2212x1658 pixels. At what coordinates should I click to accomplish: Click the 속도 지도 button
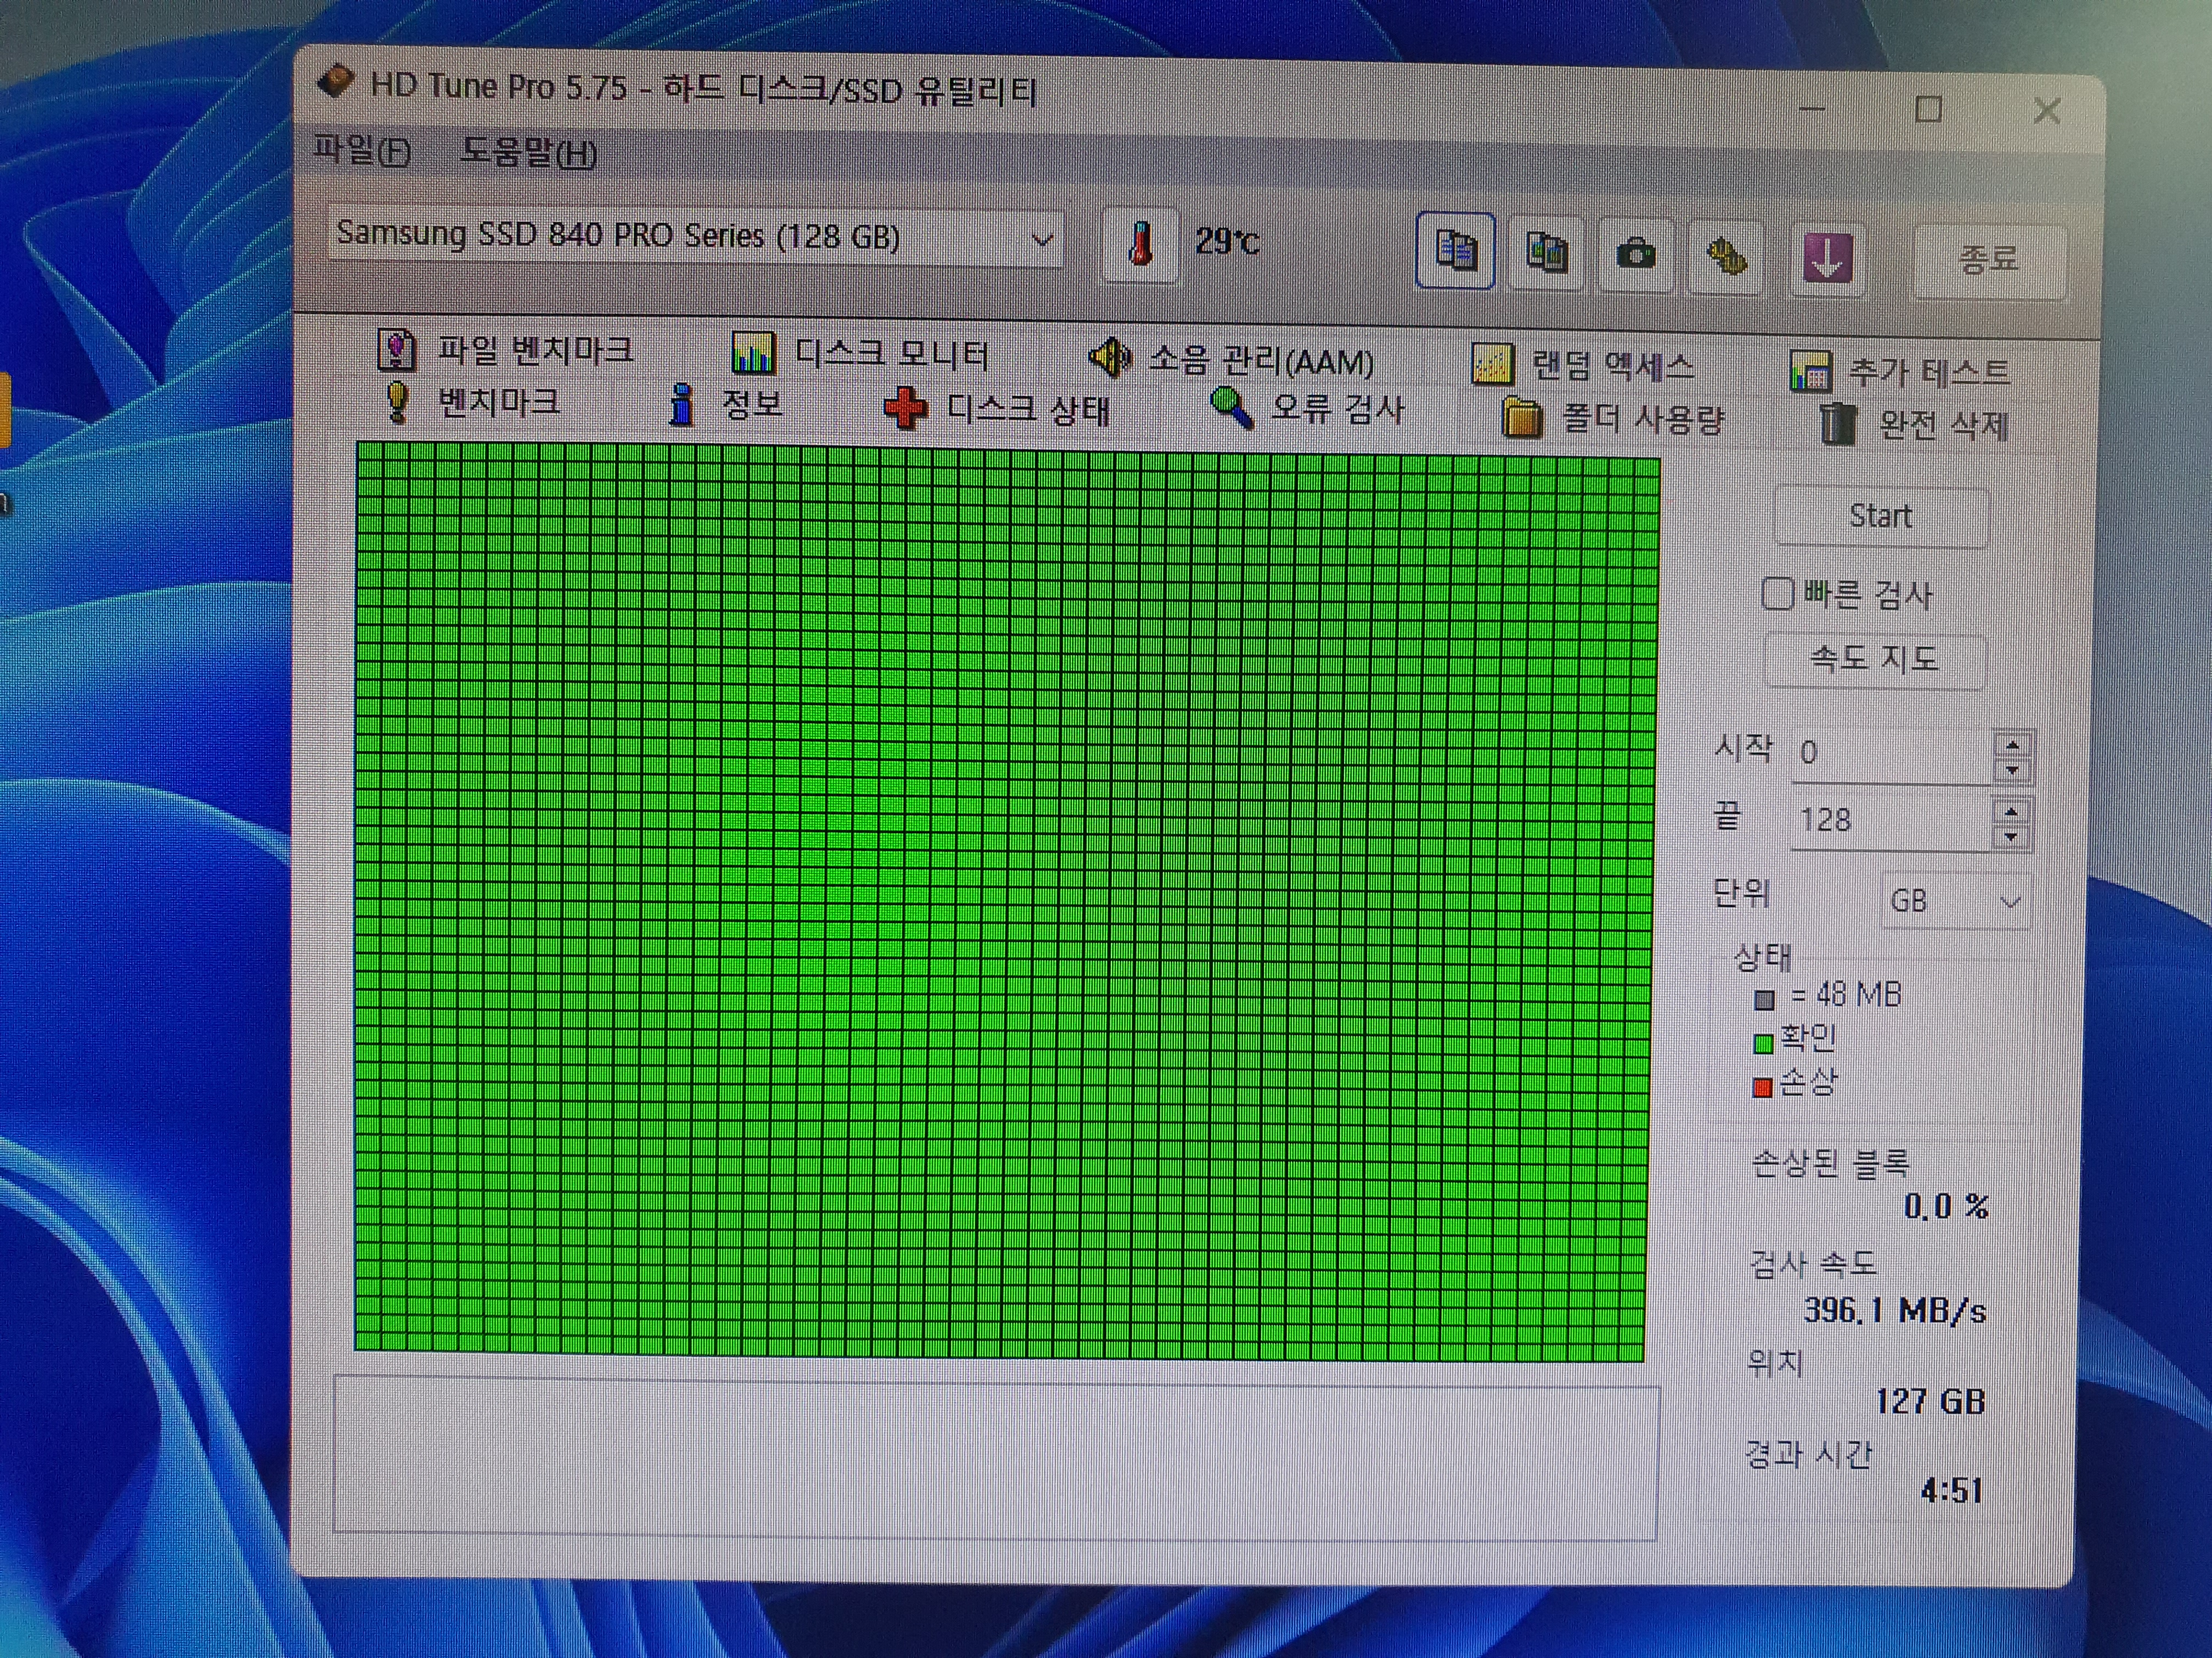click(1875, 660)
